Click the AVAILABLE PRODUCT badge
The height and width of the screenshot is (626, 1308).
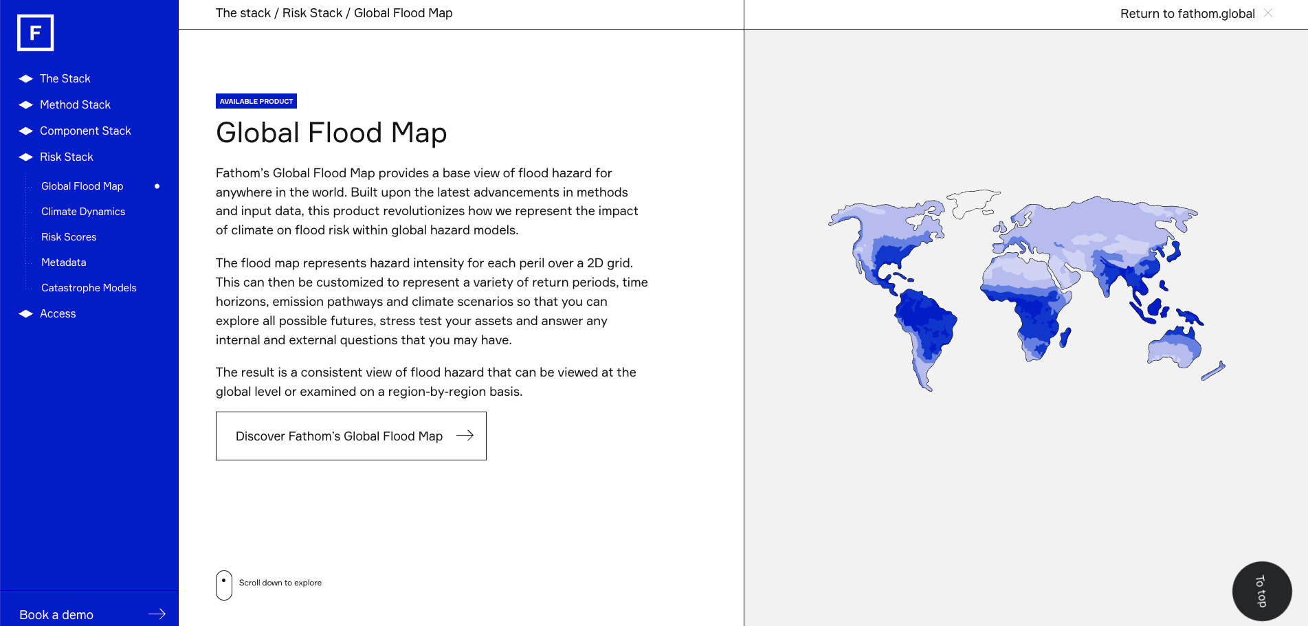(256, 101)
